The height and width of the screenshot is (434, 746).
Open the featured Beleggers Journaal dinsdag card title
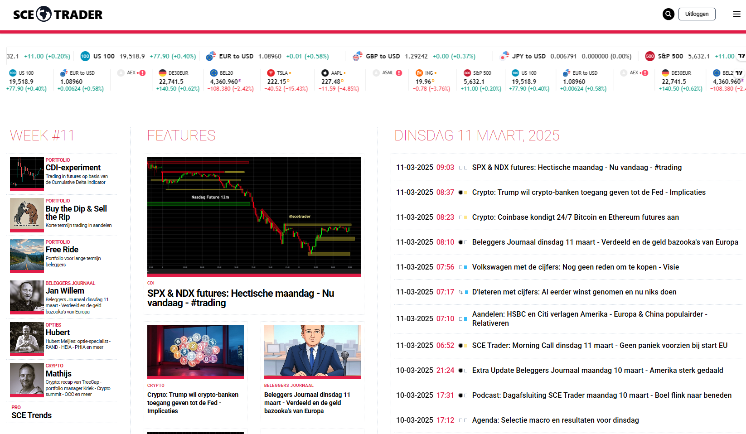pos(307,403)
